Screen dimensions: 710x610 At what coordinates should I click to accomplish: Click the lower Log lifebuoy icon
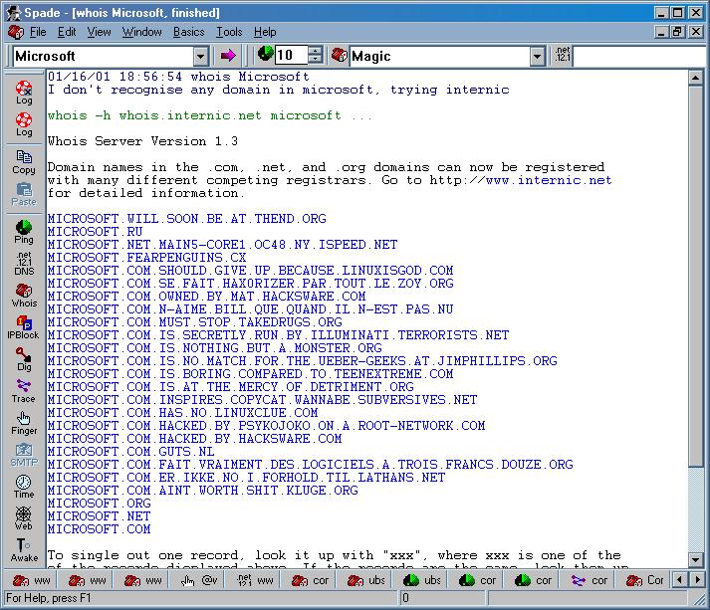(x=24, y=124)
